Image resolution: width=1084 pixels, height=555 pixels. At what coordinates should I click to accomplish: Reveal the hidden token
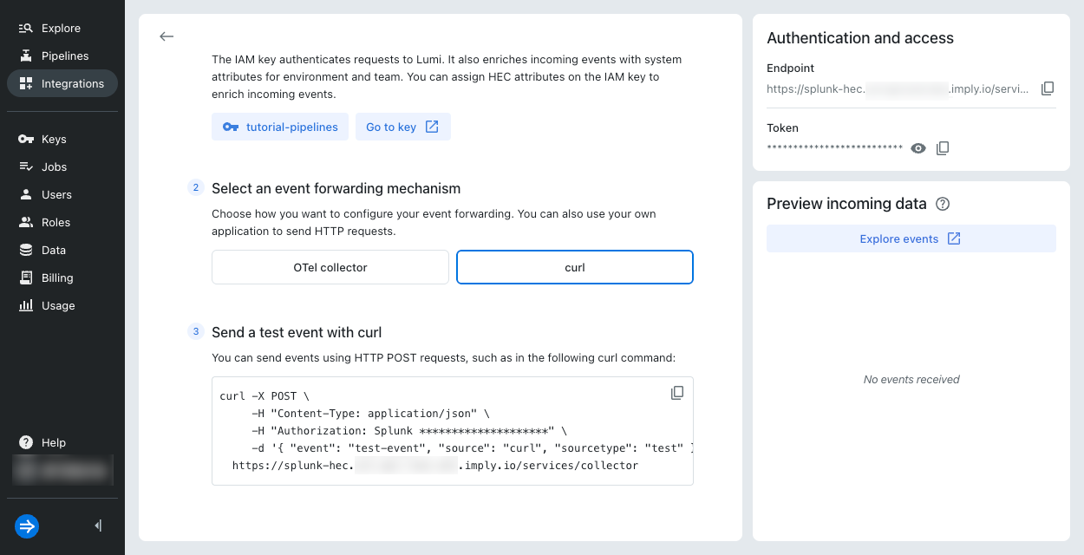pyautogui.click(x=918, y=148)
